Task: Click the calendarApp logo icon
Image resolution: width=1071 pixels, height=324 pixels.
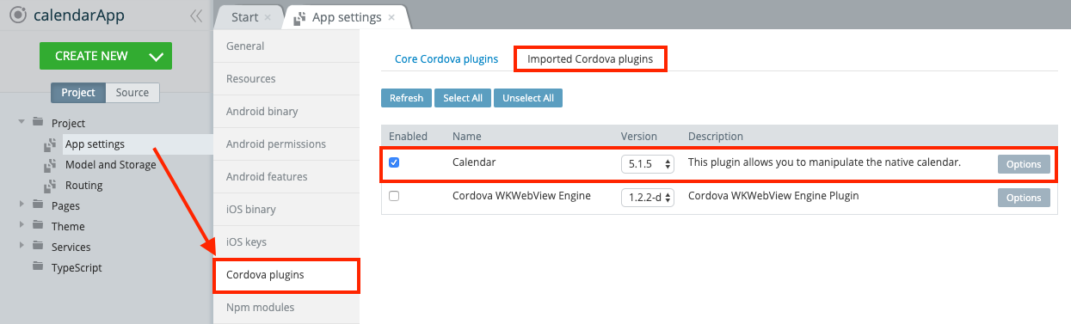Action: click(17, 15)
